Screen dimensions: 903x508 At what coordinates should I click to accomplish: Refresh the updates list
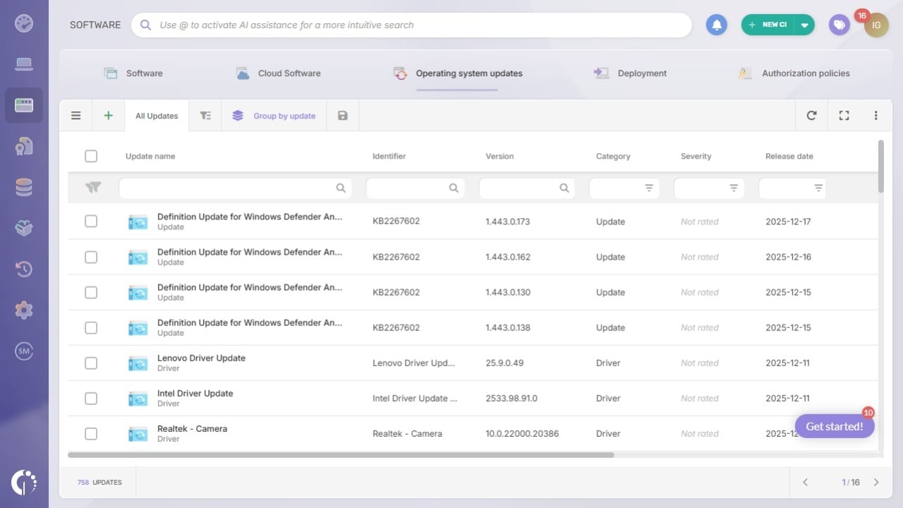coord(811,115)
